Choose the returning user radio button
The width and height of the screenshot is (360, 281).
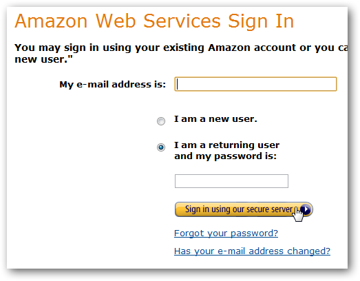click(161, 147)
